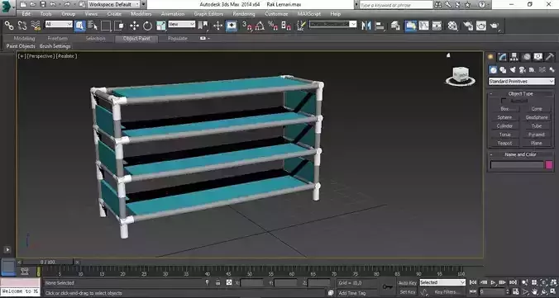Click the time slider 0 / 100 handle
559x298 pixels.
(48, 262)
